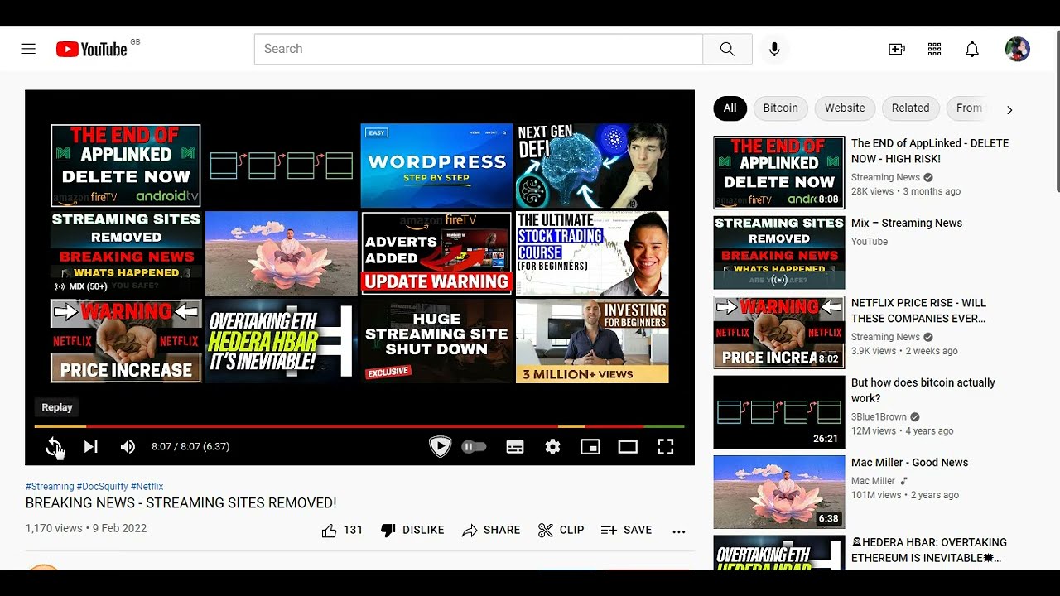Image resolution: width=1060 pixels, height=596 pixels.
Task: Mute the player volume
Action: pos(128,447)
